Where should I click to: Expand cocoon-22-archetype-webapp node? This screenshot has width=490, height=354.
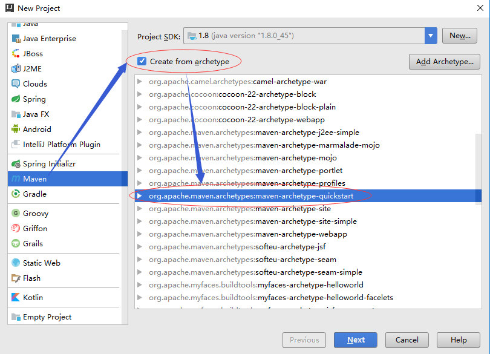[x=140, y=120]
